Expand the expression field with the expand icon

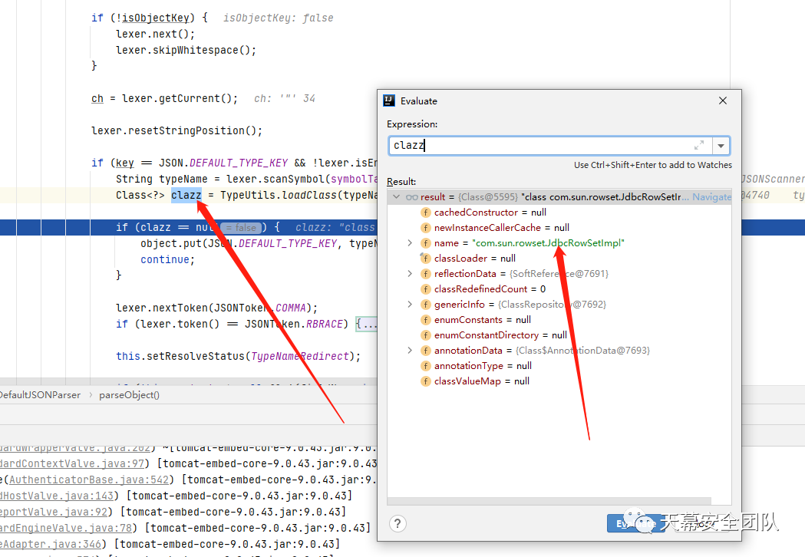click(x=699, y=145)
